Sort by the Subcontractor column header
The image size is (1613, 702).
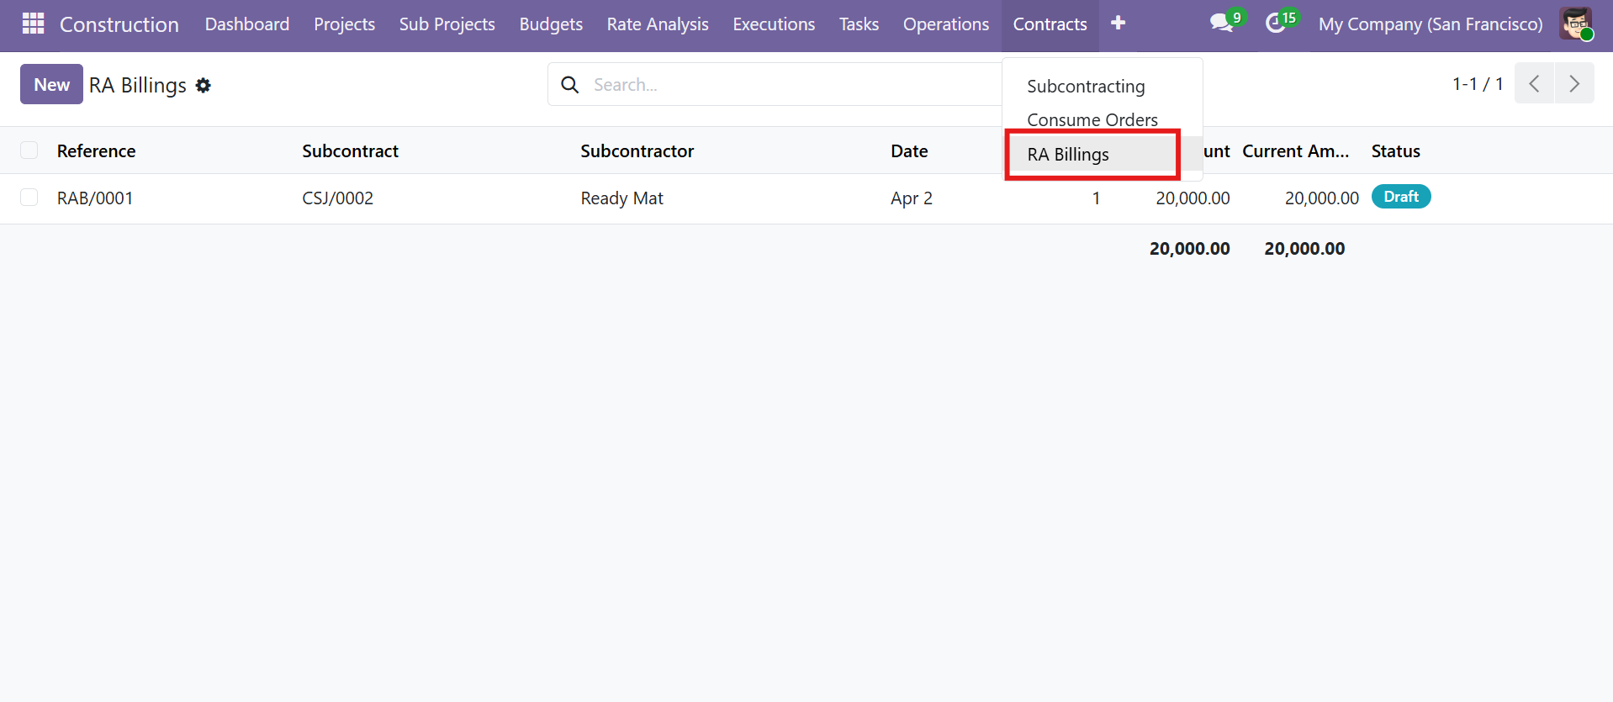[637, 151]
